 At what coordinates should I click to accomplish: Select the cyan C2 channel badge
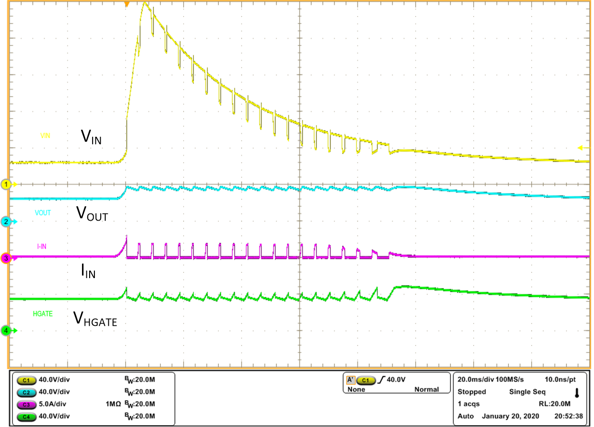pos(27,393)
